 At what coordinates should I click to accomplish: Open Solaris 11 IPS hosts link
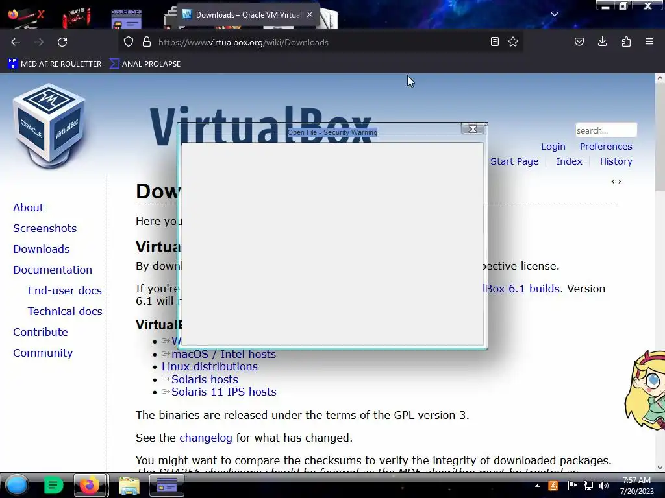pos(224,392)
